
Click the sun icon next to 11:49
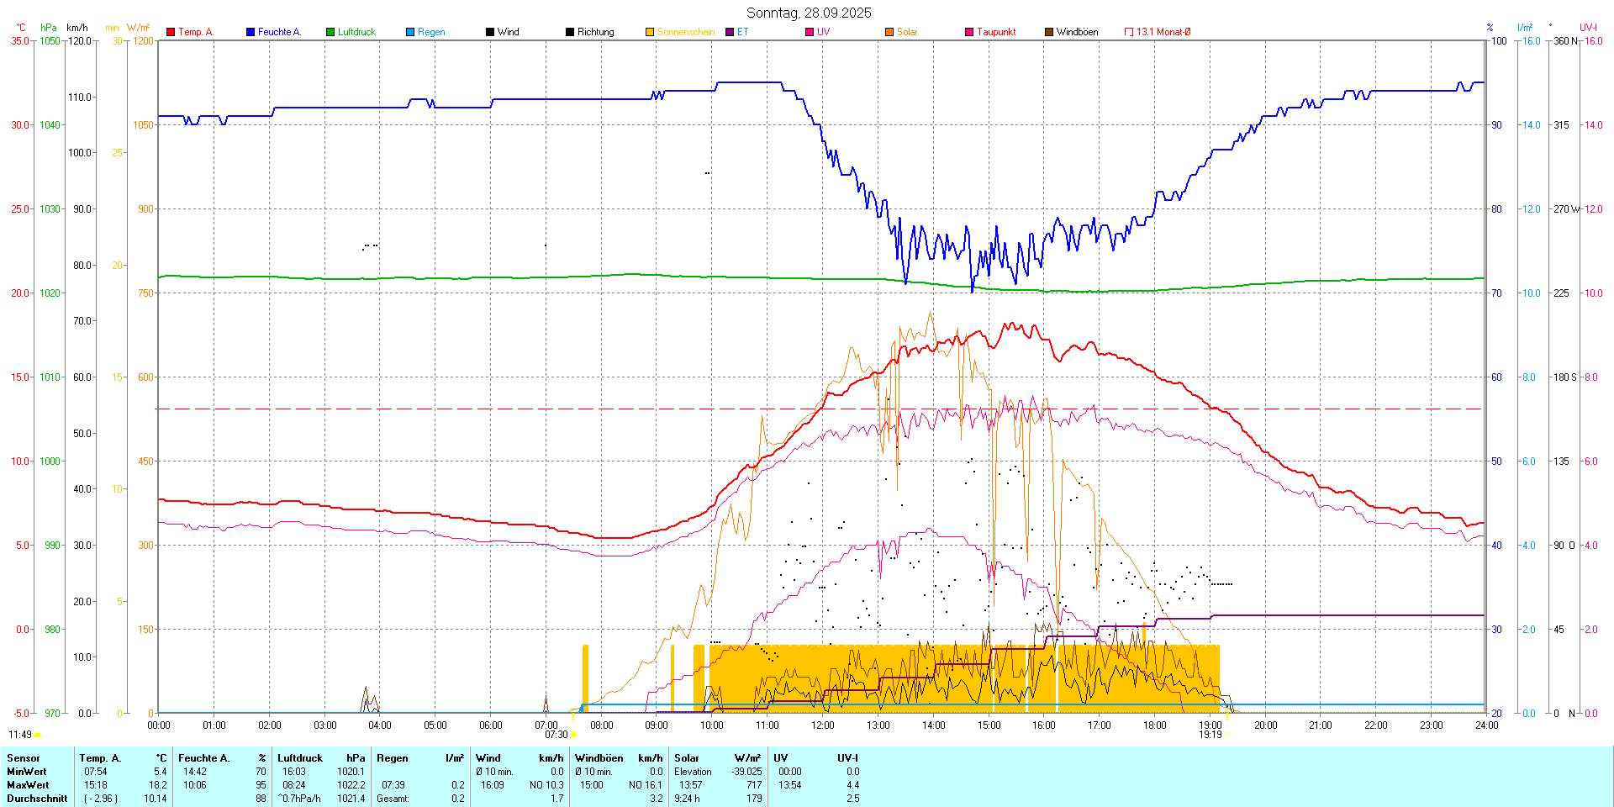(x=37, y=735)
